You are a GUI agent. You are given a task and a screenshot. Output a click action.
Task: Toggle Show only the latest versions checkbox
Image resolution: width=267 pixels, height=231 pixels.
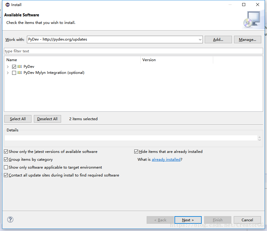click(6, 152)
